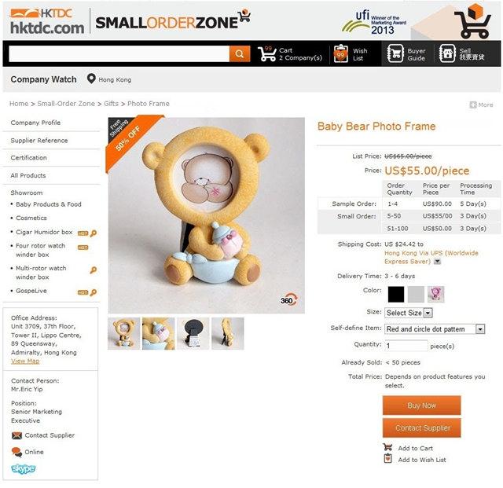This screenshot has width=503, height=488.
Task: Click the Quantity input field
Action: pos(406,346)
